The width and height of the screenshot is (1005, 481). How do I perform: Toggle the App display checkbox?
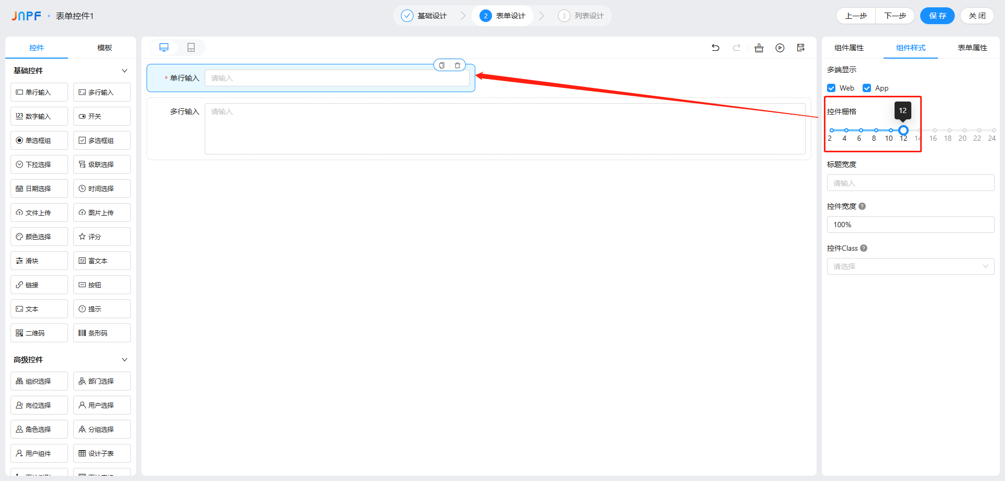point(867,88)
